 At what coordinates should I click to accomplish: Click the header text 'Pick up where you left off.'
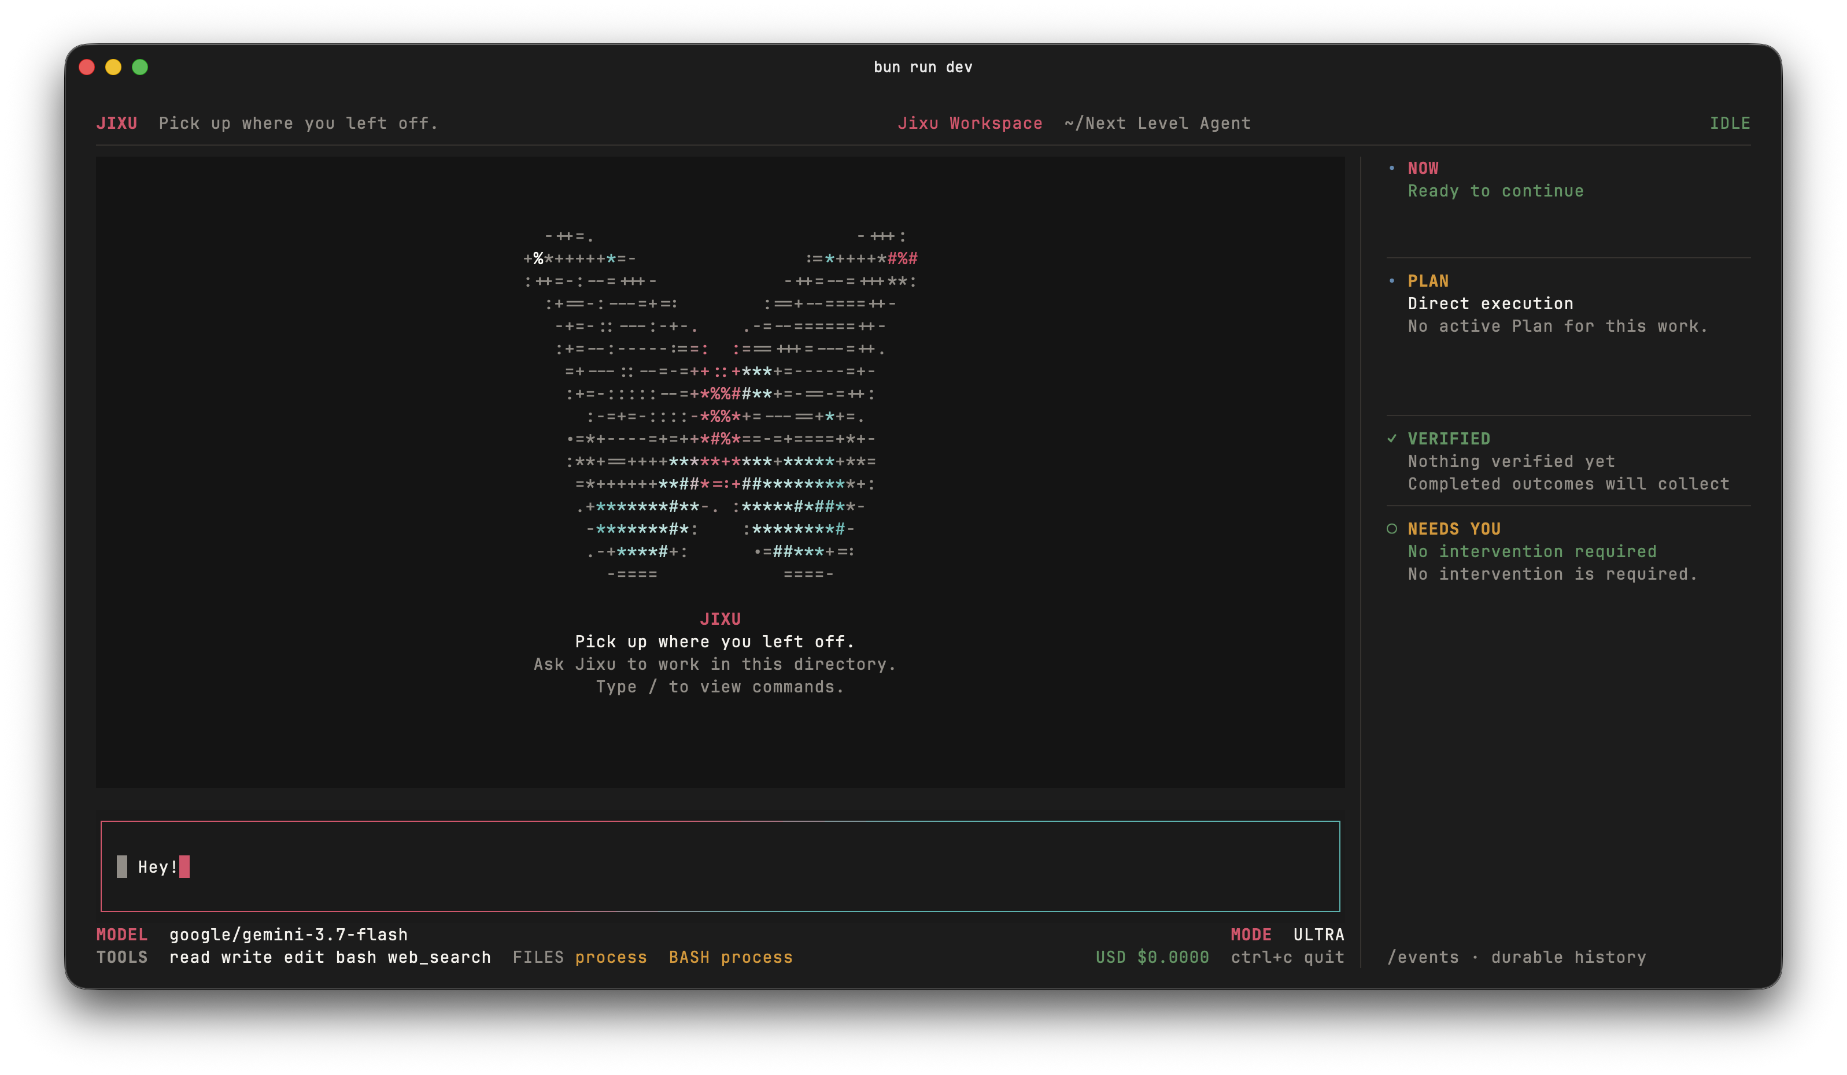tap(299, 123)
